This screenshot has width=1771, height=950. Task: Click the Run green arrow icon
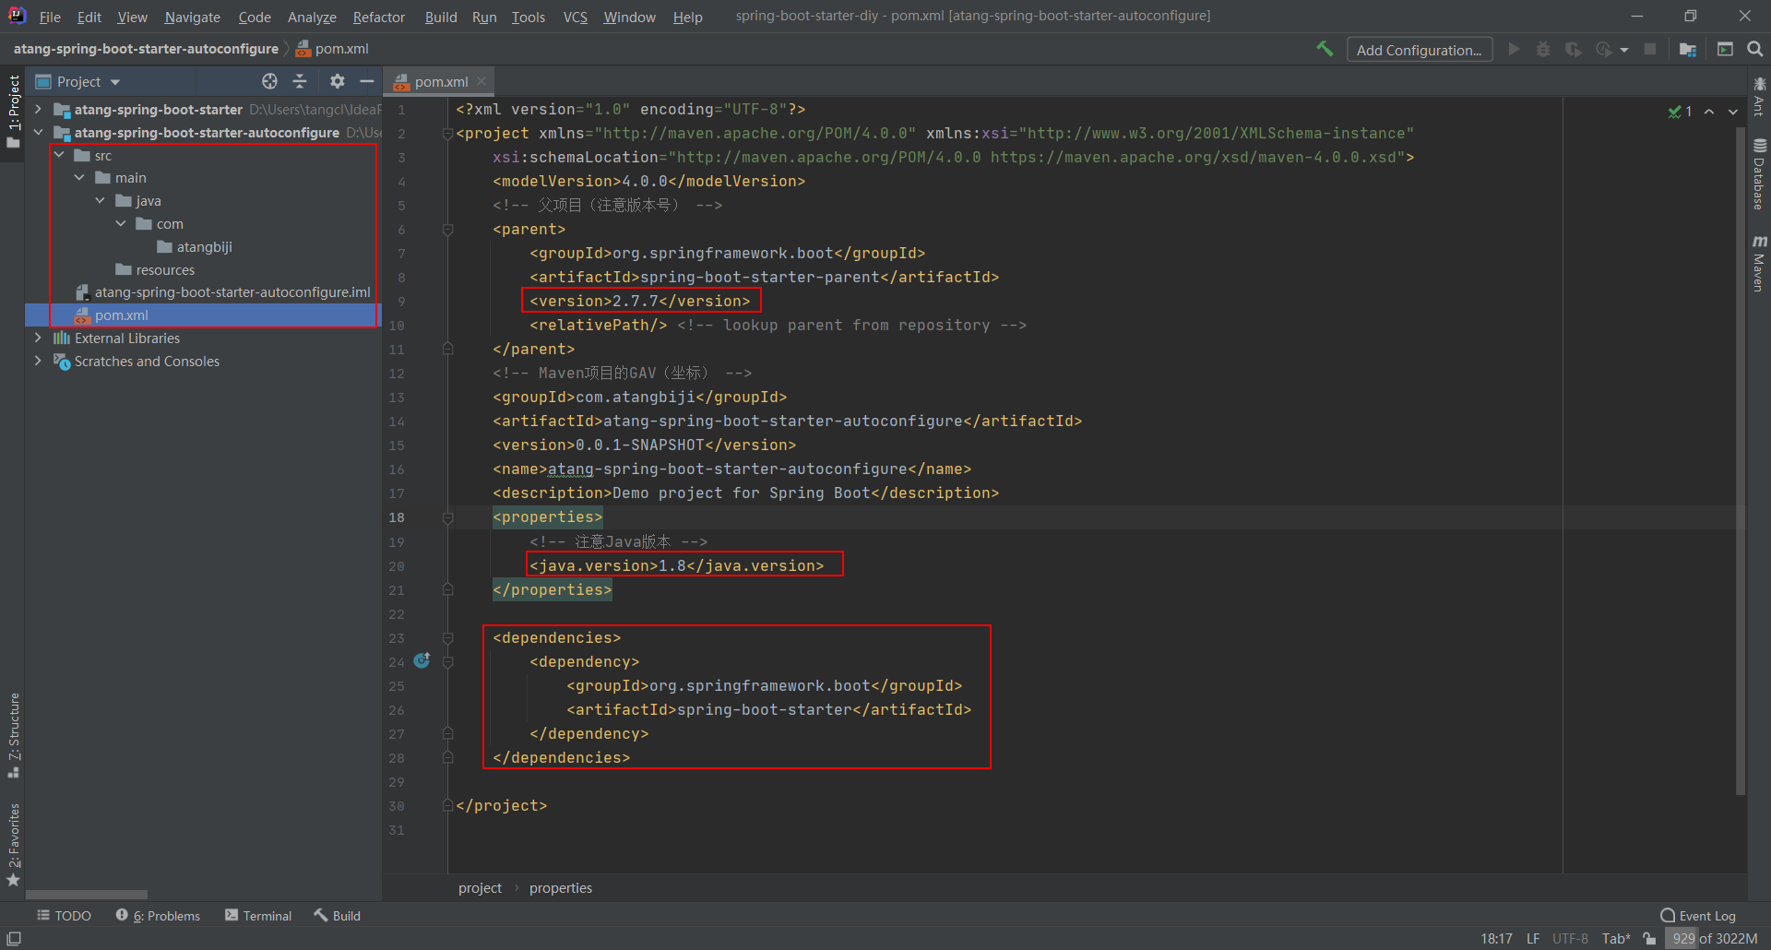pyautogui.click(x=1514, y=49)
